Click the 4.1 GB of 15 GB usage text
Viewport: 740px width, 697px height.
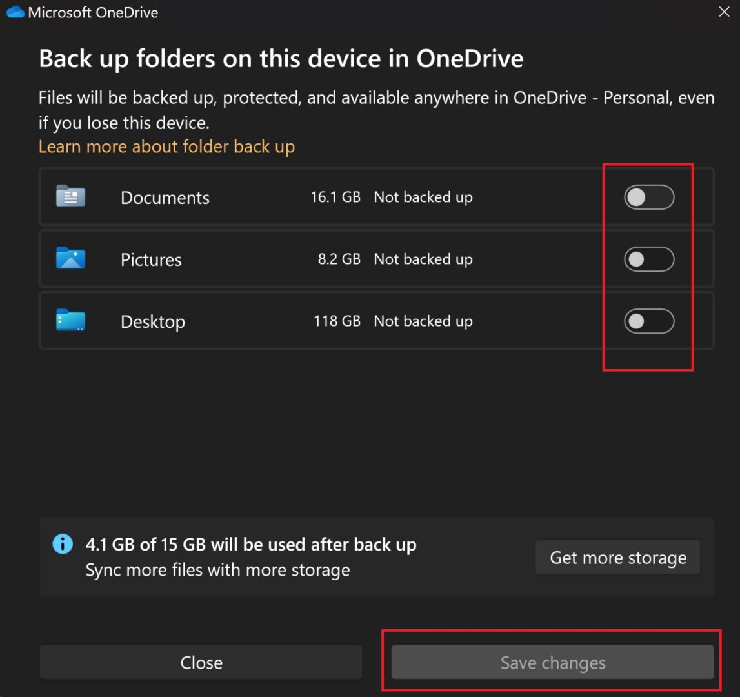251,544
